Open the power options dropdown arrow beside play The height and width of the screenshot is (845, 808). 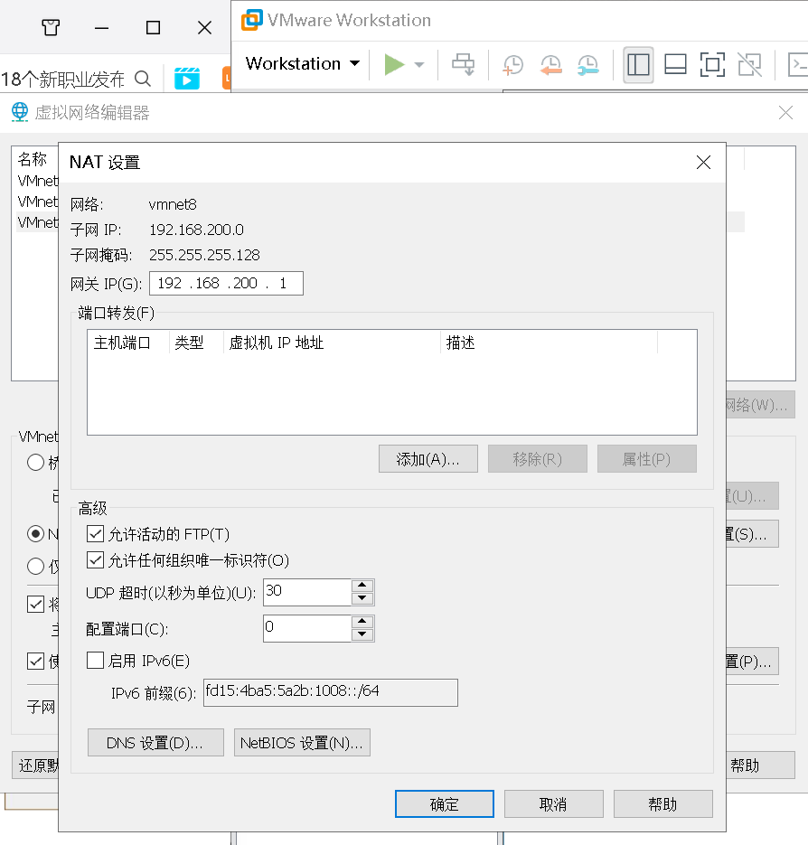pos(418,65)
